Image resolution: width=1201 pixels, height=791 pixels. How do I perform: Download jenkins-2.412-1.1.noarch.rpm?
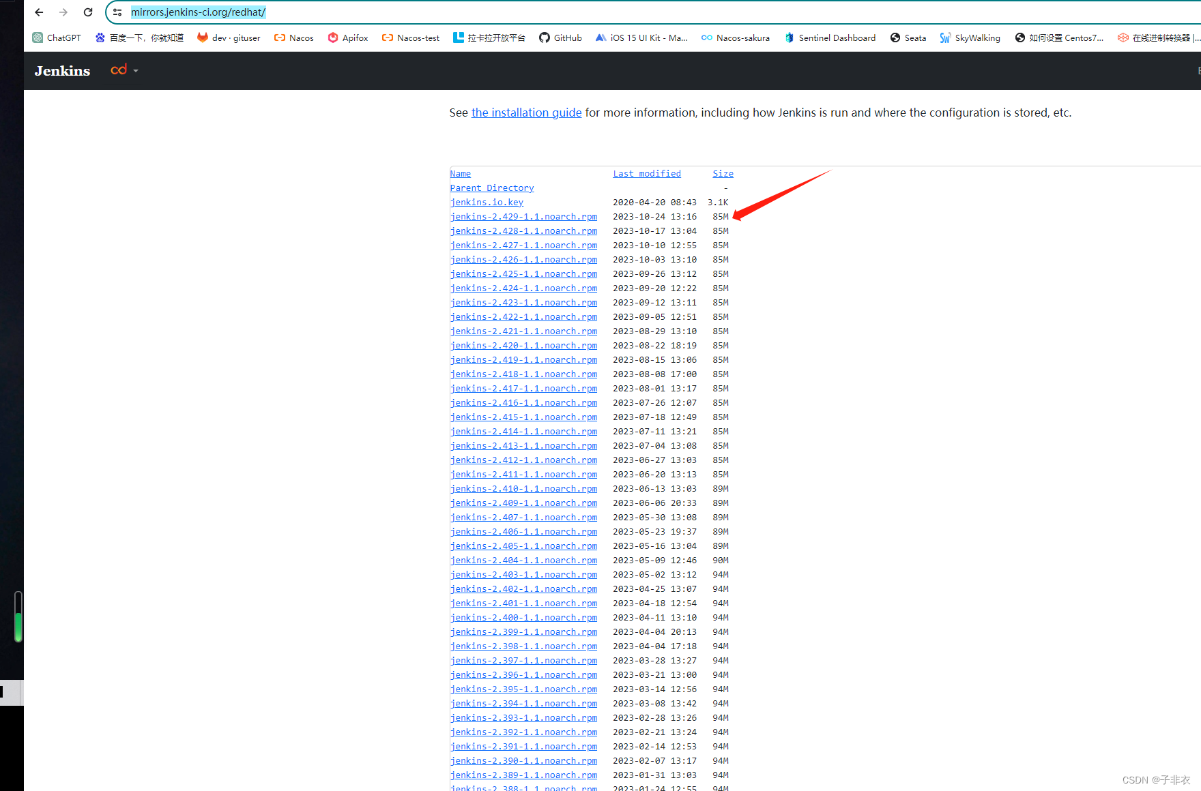tap(523, 460)
